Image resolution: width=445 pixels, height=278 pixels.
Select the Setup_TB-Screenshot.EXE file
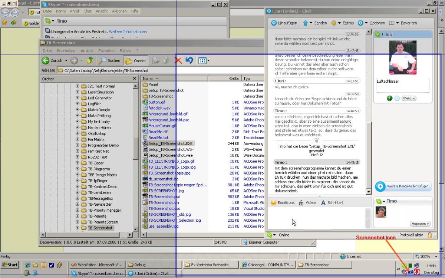pyautogui.click(x=170, y=143)
